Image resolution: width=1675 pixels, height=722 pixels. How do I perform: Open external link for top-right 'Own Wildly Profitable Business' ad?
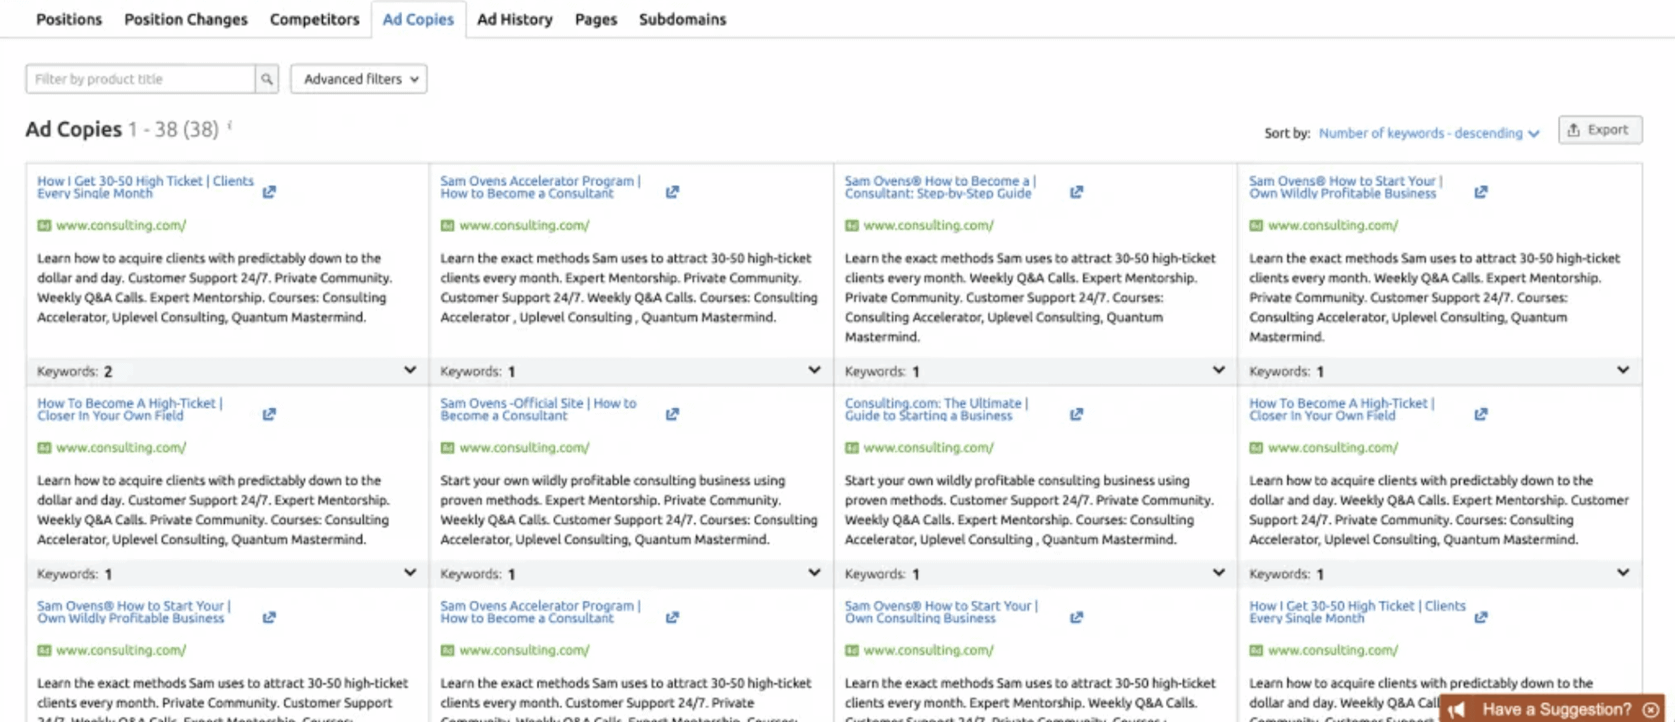pos(1480,192)
